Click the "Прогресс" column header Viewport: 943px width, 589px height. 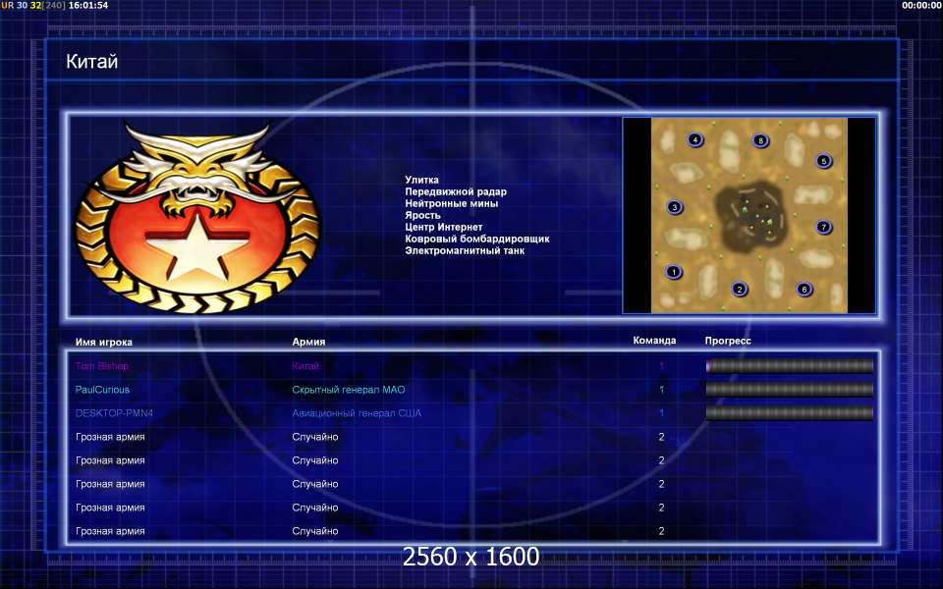[728, 341]
